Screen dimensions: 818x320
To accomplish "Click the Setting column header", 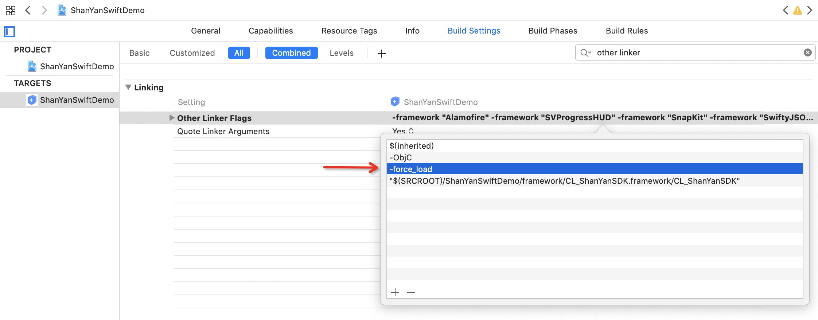I will (x=191, y=102).
